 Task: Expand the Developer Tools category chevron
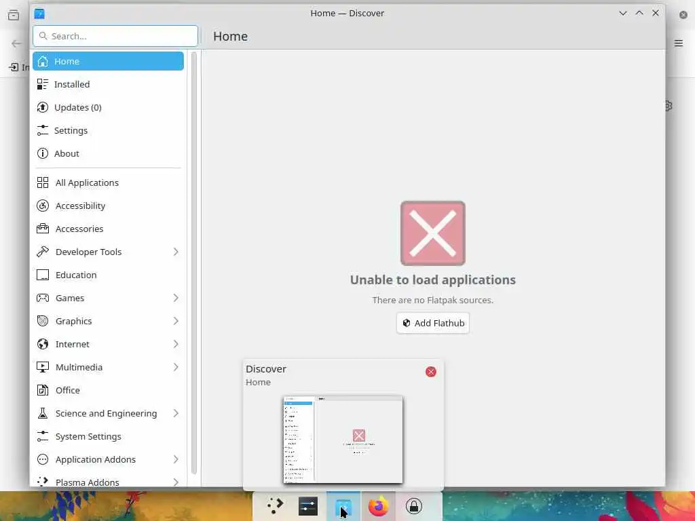pyautogui.click(x=176, y=252)
